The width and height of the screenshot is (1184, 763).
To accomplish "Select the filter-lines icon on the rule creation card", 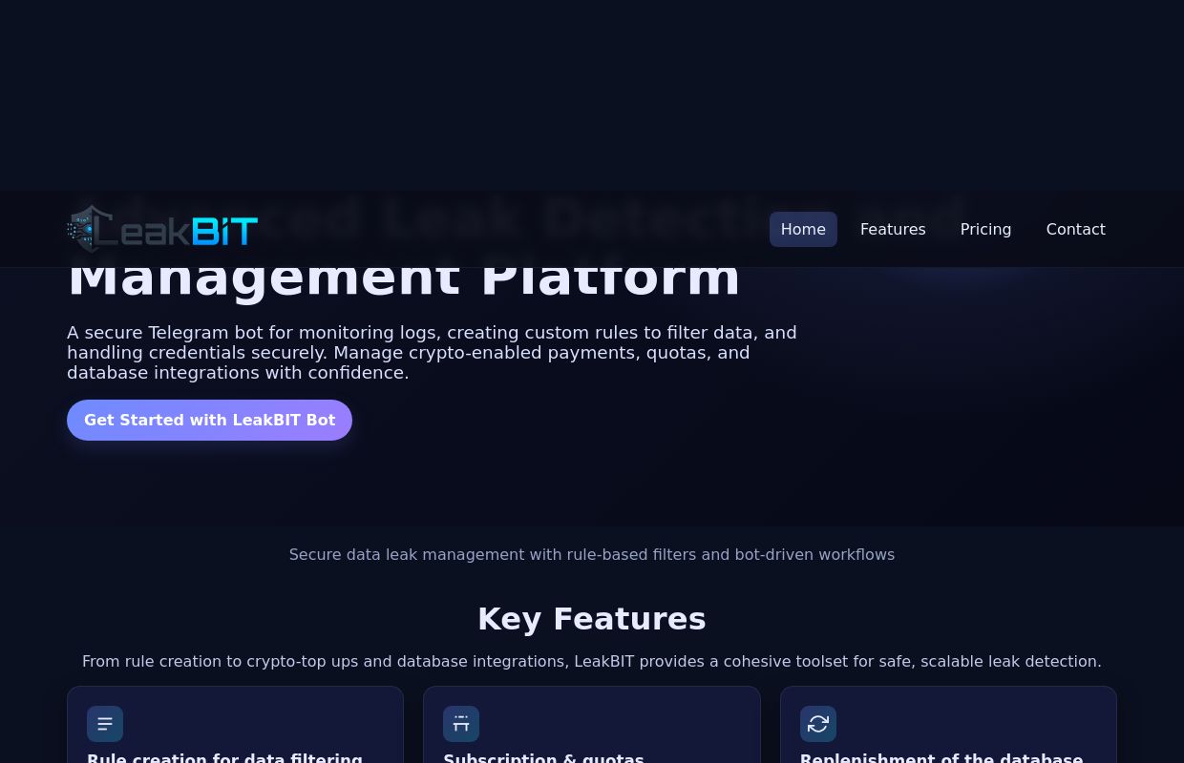I will (x=105, y=724).
